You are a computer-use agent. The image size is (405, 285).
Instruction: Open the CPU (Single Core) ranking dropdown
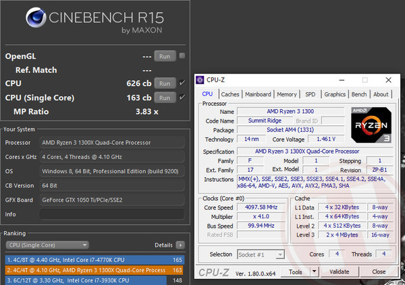coord(47,245)
